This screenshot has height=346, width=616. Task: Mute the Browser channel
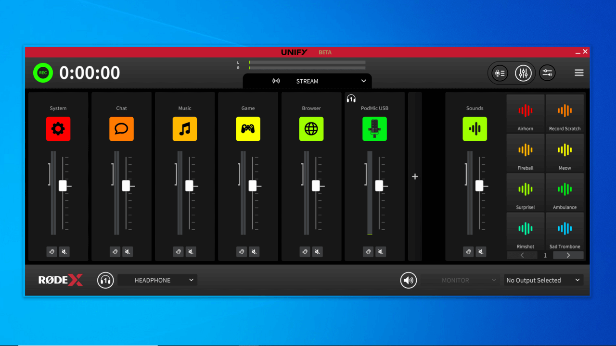(318, 251)
